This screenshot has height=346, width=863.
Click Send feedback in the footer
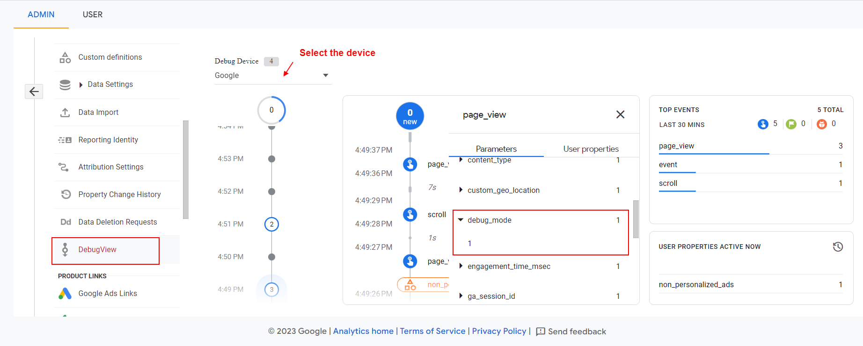pos(571,332)
